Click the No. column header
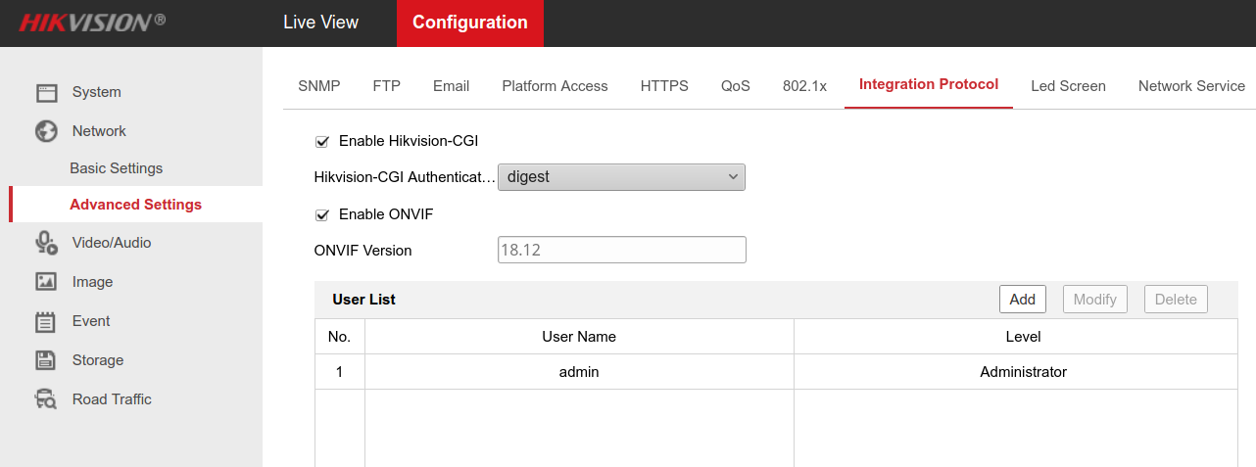1256x467 pixels. pyautogui.click(x=339, y=337)
